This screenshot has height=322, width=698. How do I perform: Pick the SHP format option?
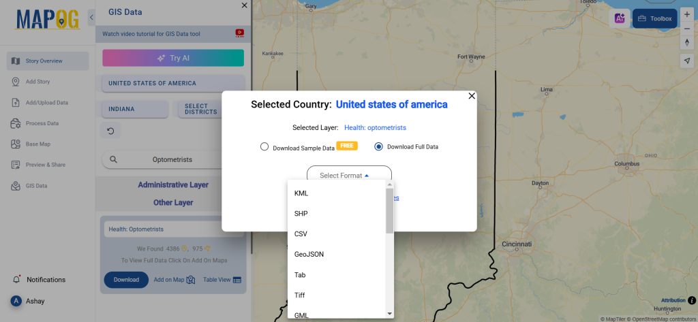[301, 214]
